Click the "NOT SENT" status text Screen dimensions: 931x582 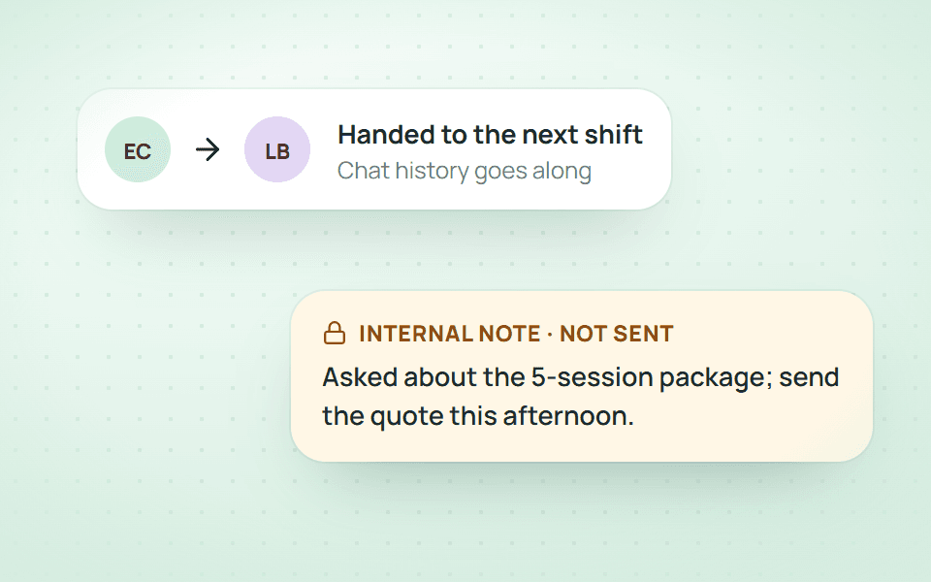[617, 334]
